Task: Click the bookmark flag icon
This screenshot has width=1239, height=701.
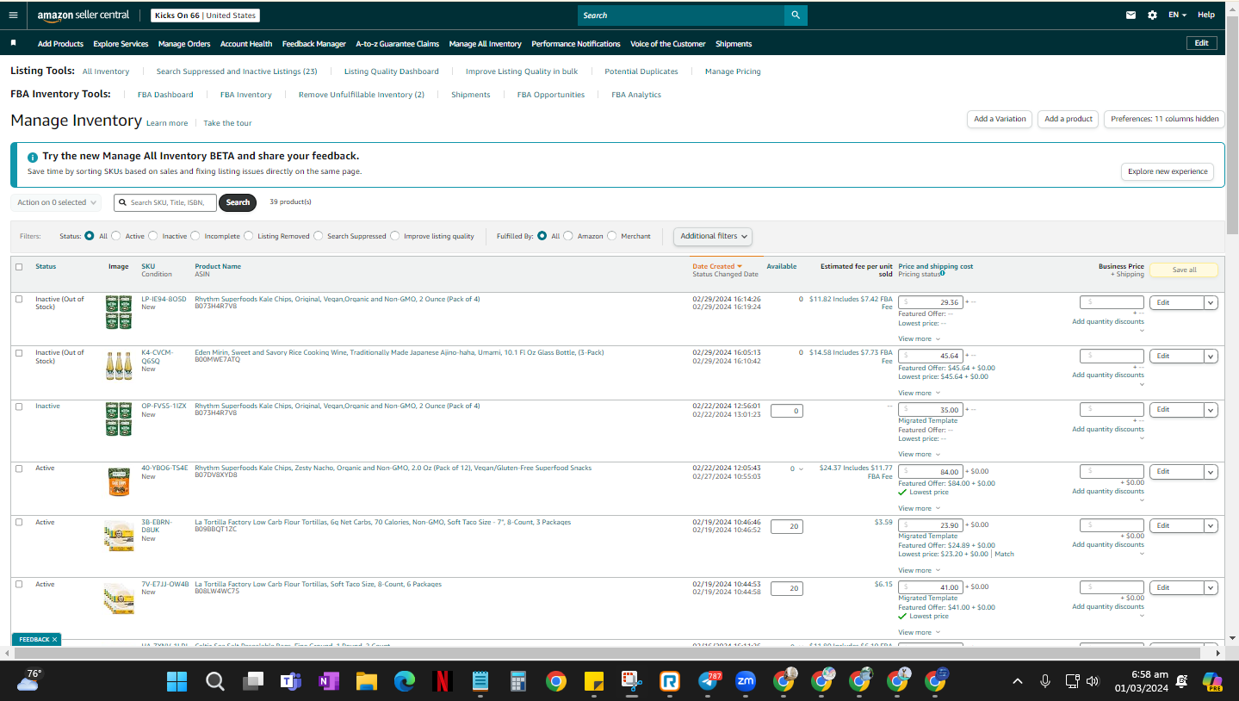Action: point(13,43)
